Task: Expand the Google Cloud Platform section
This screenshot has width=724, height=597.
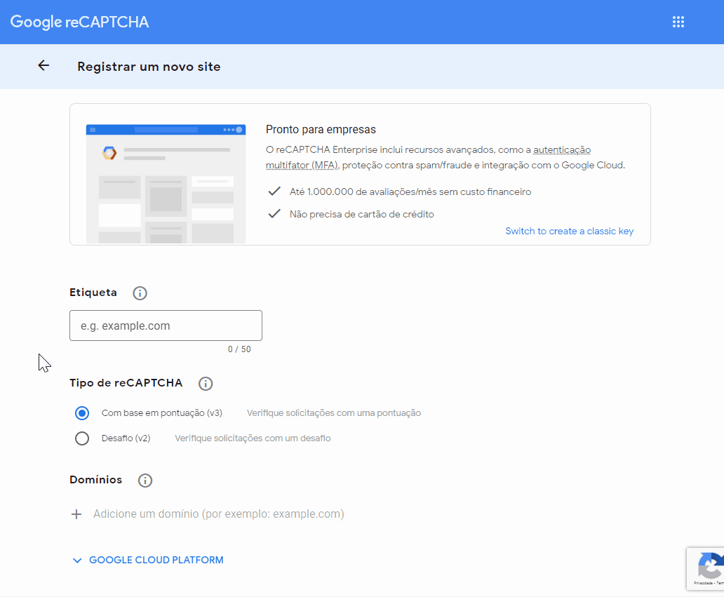Action: [148, 560]
